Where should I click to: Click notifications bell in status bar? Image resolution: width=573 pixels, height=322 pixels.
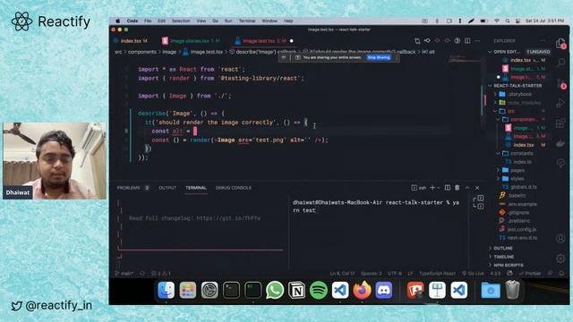pos(561,273)
